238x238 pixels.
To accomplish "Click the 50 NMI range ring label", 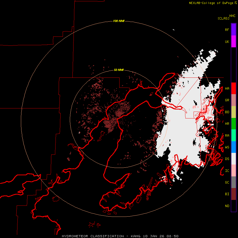I will (x=119, y=70).
